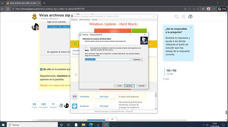This screenshot has width=228, height=127.
Task: Click the browser notification bell icon
Action: coord(198,9)
